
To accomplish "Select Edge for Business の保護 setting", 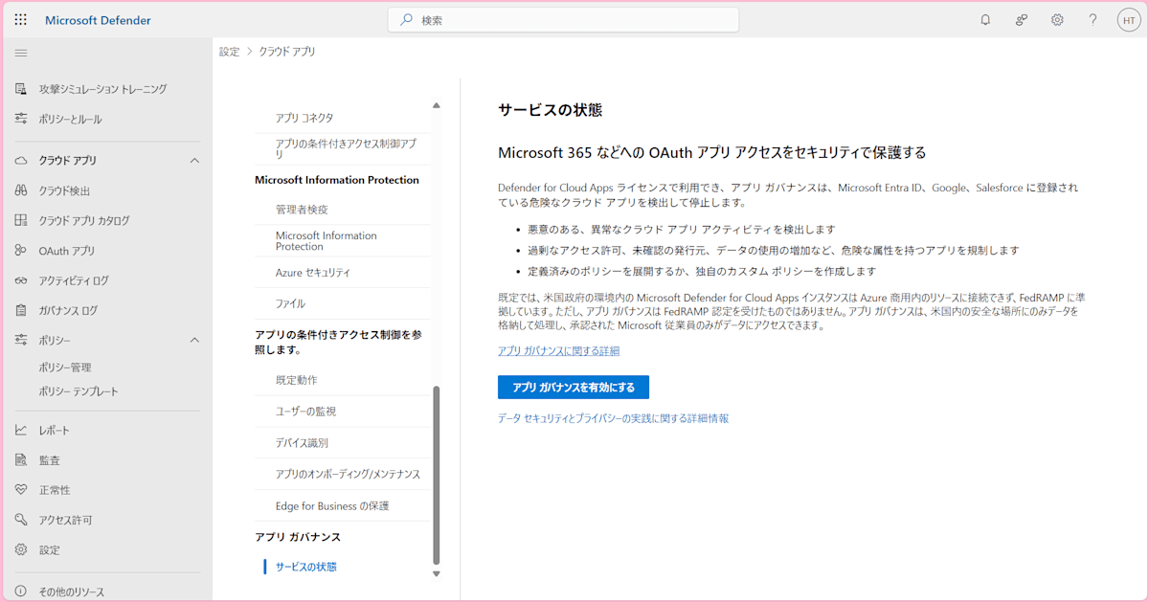I will 332,505.
